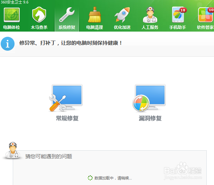Image resolution: width=214 pixels, height=185 pixels.
Task: Click the 常规修复 label
Action: pos(67,118)
